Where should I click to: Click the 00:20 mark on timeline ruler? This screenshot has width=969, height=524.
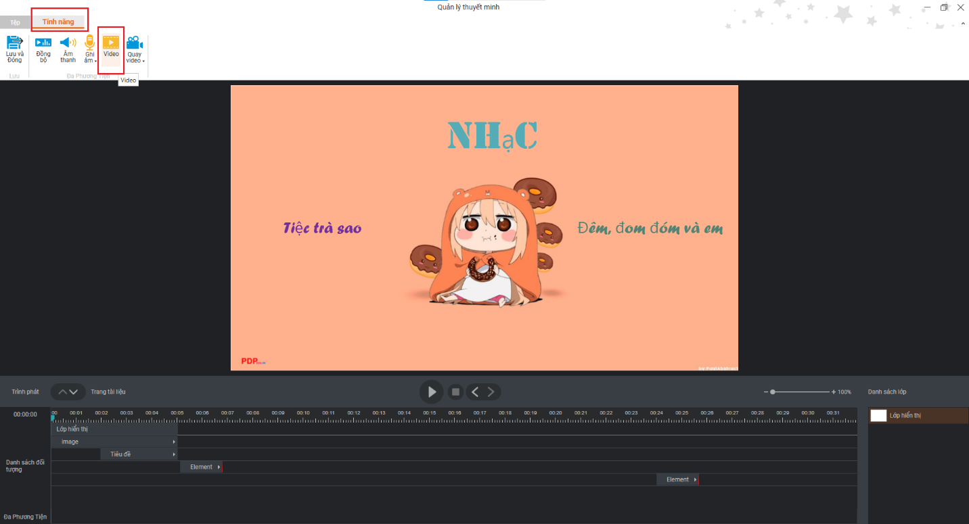click(556, 413)
